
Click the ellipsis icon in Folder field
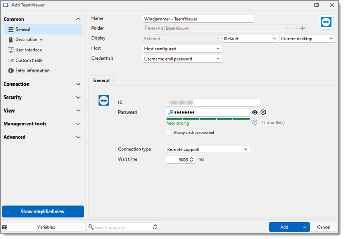[295, 28]
